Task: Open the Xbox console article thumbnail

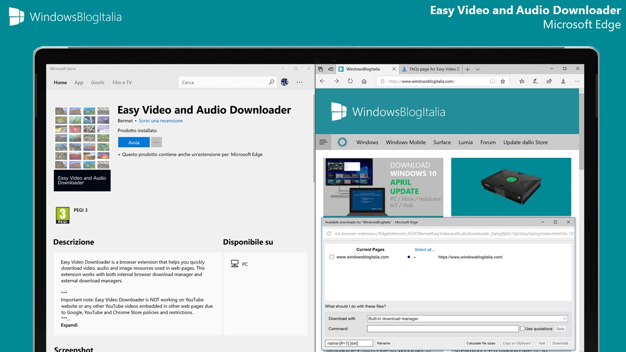Action: [x=511, y=187]
